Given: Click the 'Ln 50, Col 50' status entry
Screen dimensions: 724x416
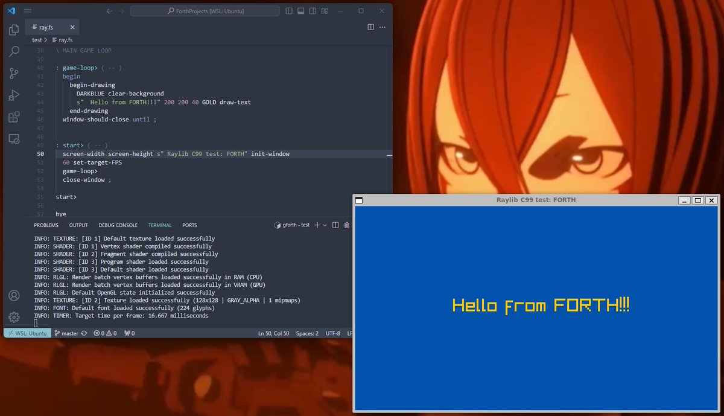Looking at the screenshot, I should (x=274, y=333).
